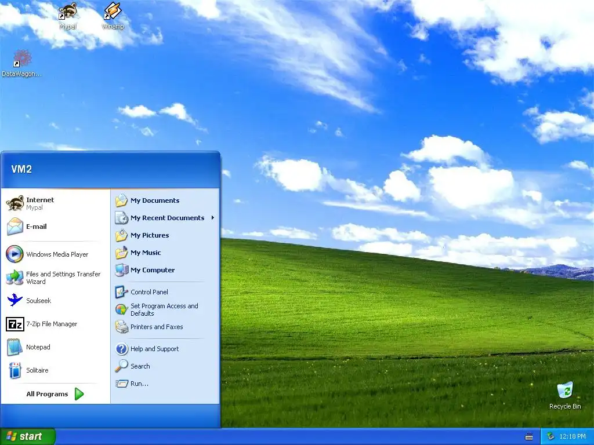
Task: Launch Soulseek from the Start menu
Action: pos(55,301)
